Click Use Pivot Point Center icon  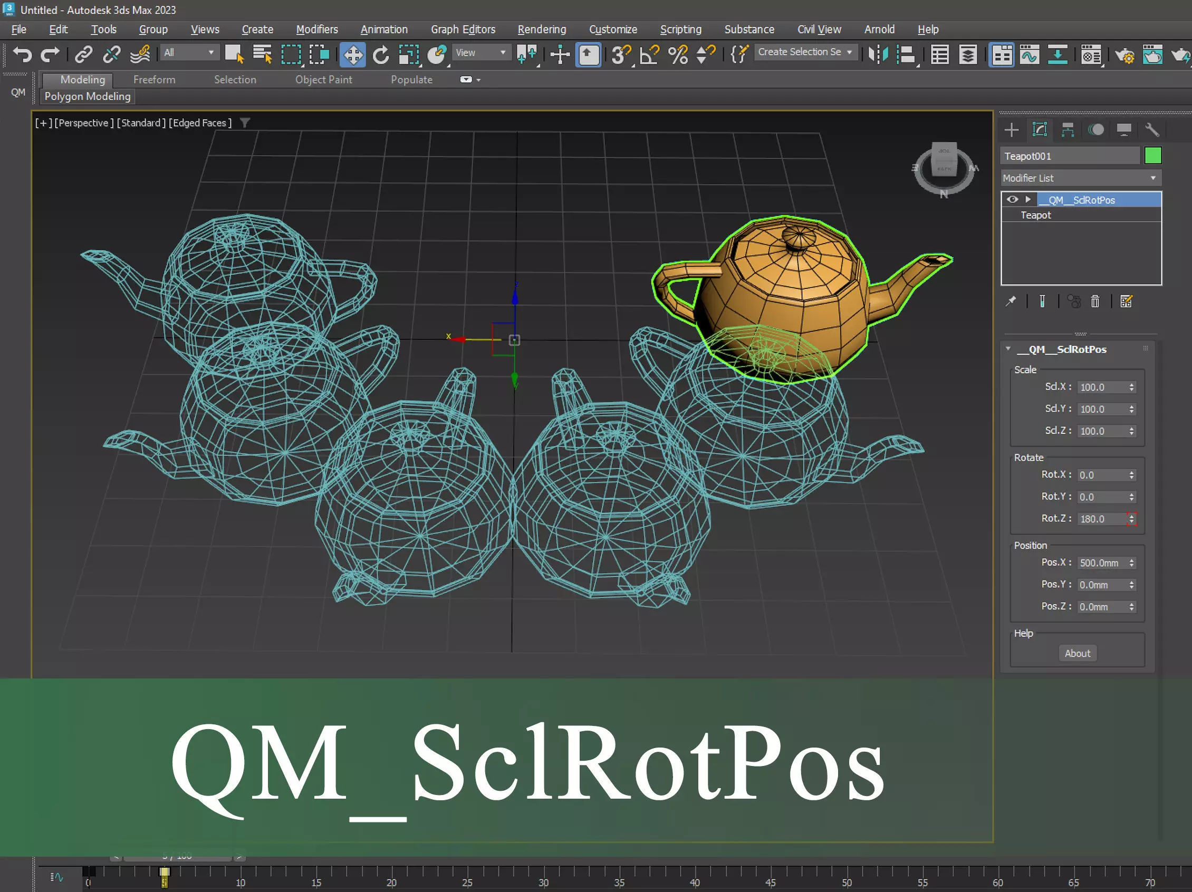tap(526, 54)
